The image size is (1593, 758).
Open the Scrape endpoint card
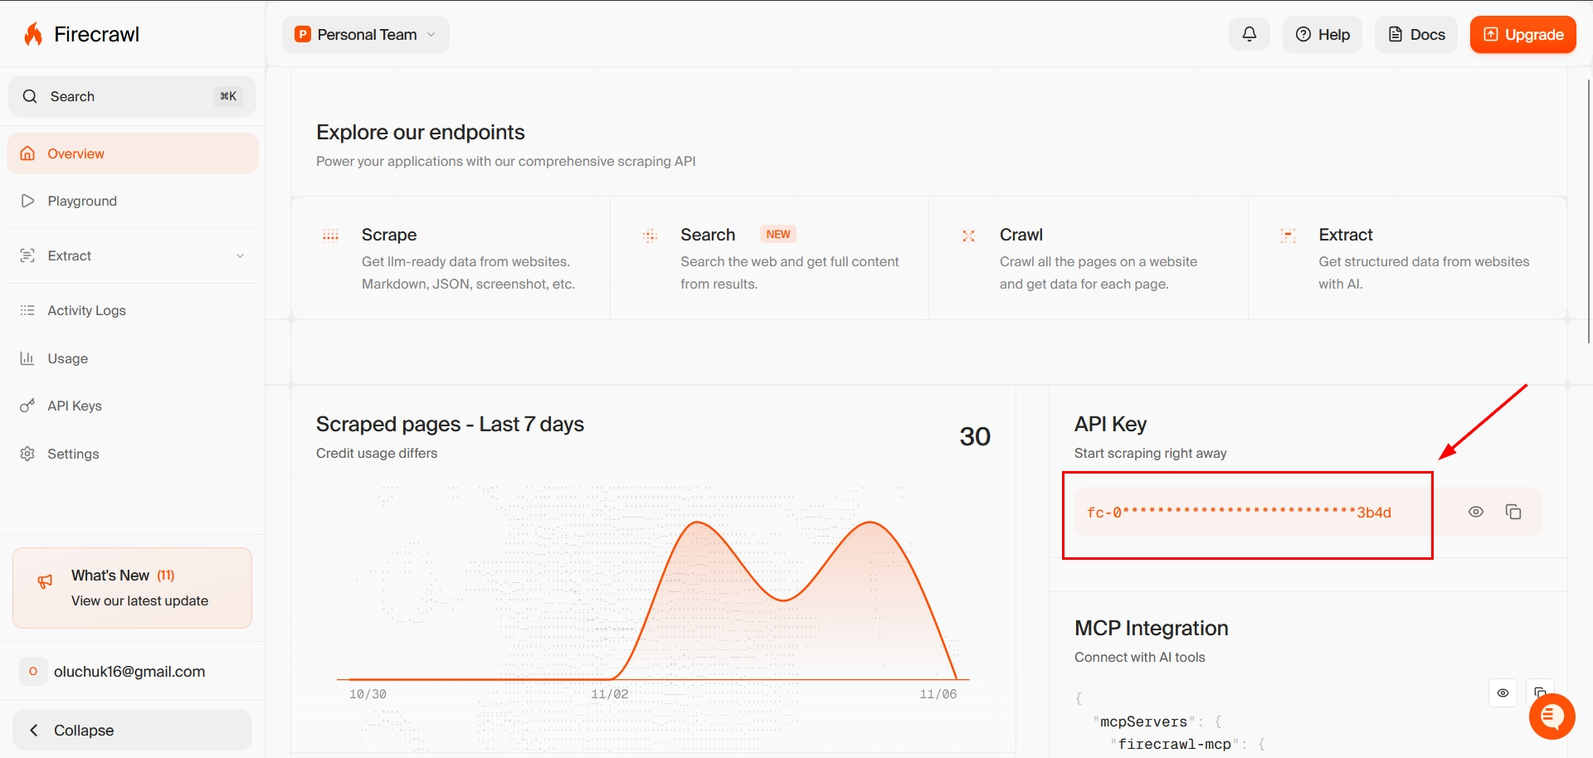(x=451, y=258)
